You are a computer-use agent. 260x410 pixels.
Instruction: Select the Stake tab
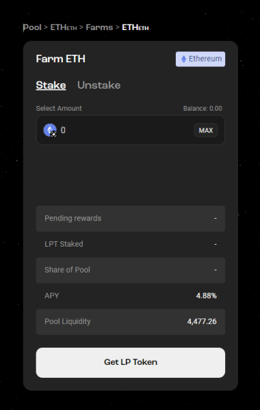[51, 85]
